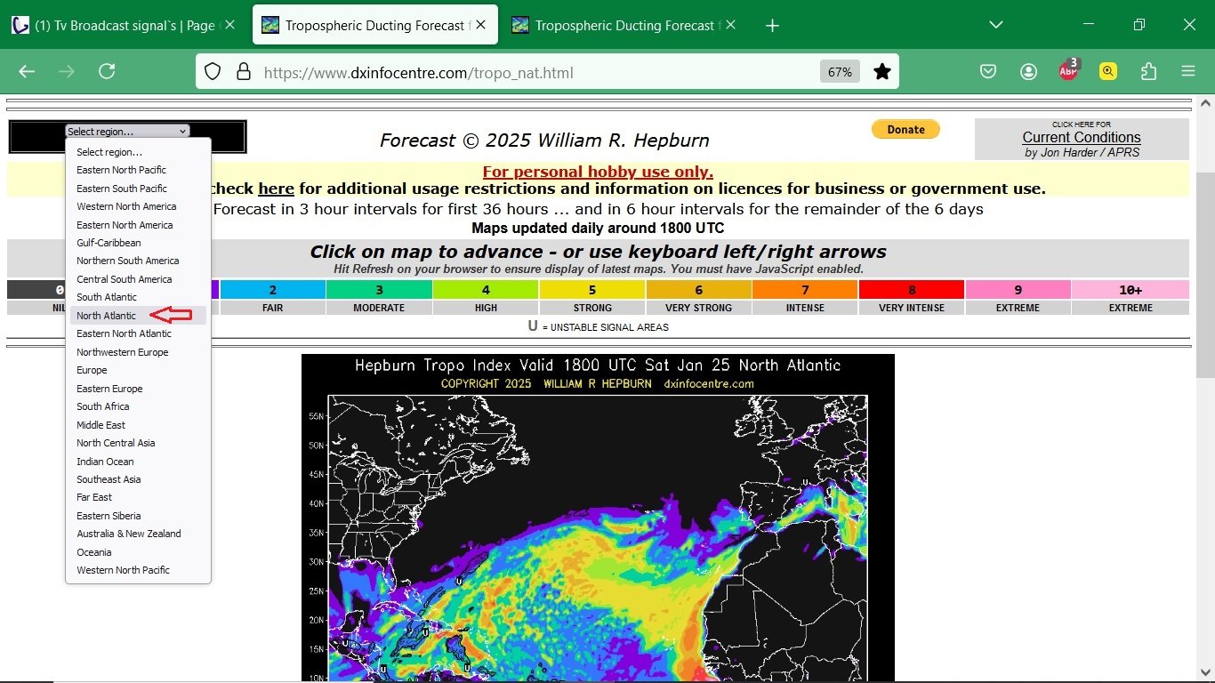Viewport: 1215px width, 683px height.
Task: Open a new browser tab
Action: click(x=772, y=26)
